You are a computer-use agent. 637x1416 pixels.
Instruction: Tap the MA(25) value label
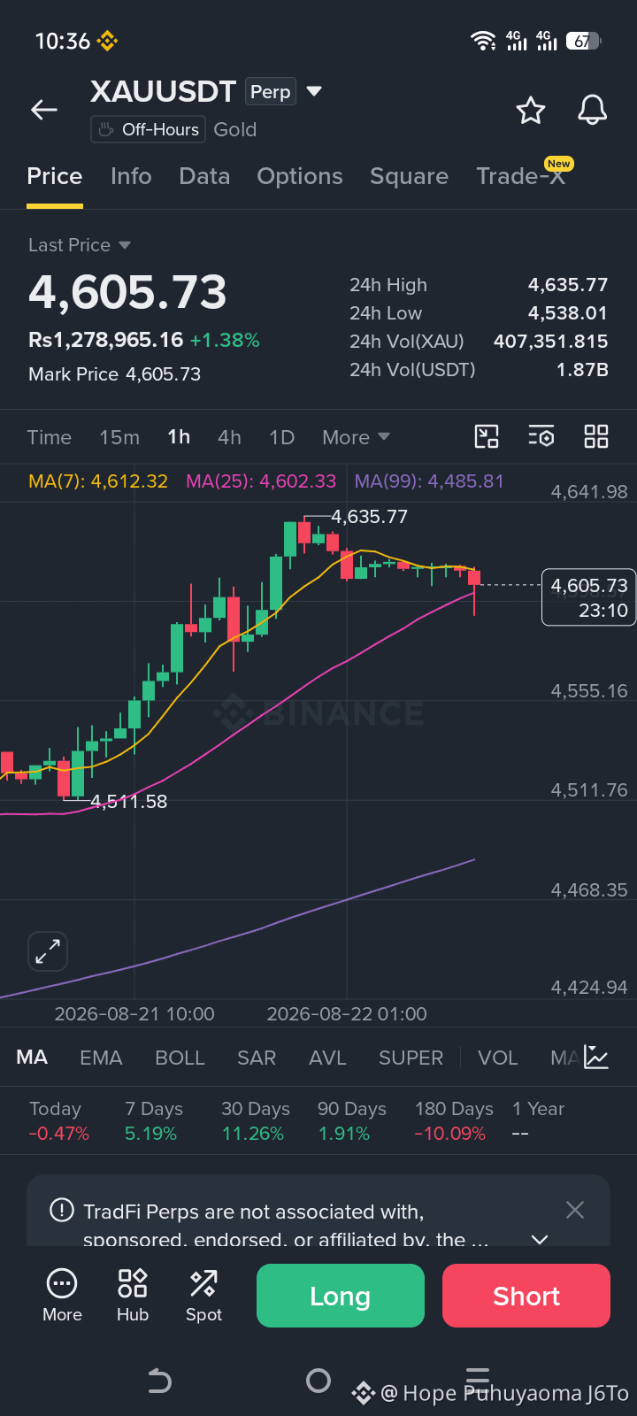(x=261, y=481)
